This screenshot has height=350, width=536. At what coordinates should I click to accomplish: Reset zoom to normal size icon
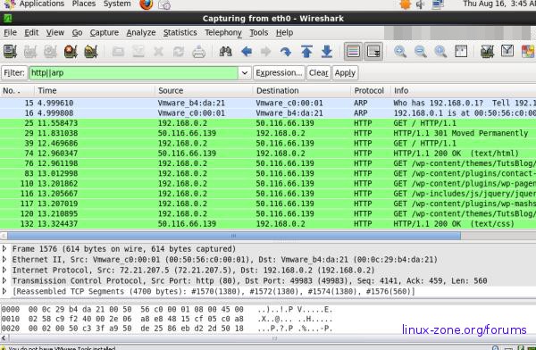(440, 52)
